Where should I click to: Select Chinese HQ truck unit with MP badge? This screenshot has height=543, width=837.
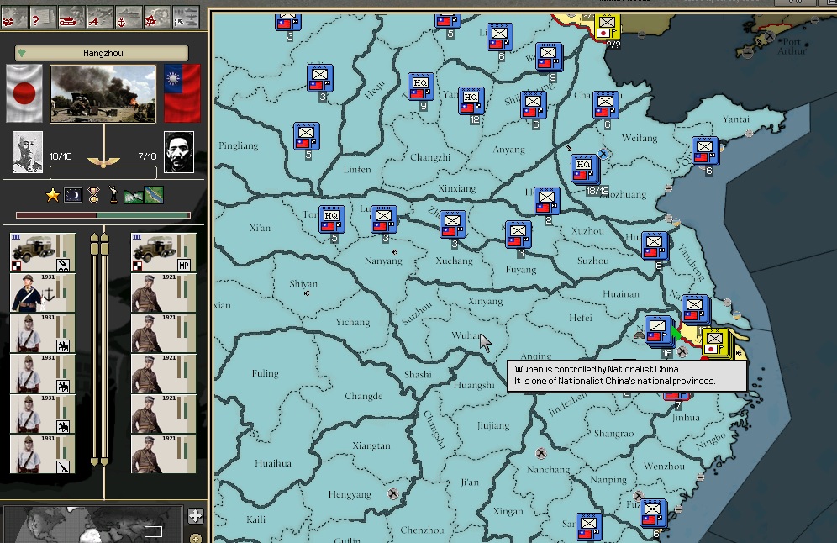tap(164, 252)
